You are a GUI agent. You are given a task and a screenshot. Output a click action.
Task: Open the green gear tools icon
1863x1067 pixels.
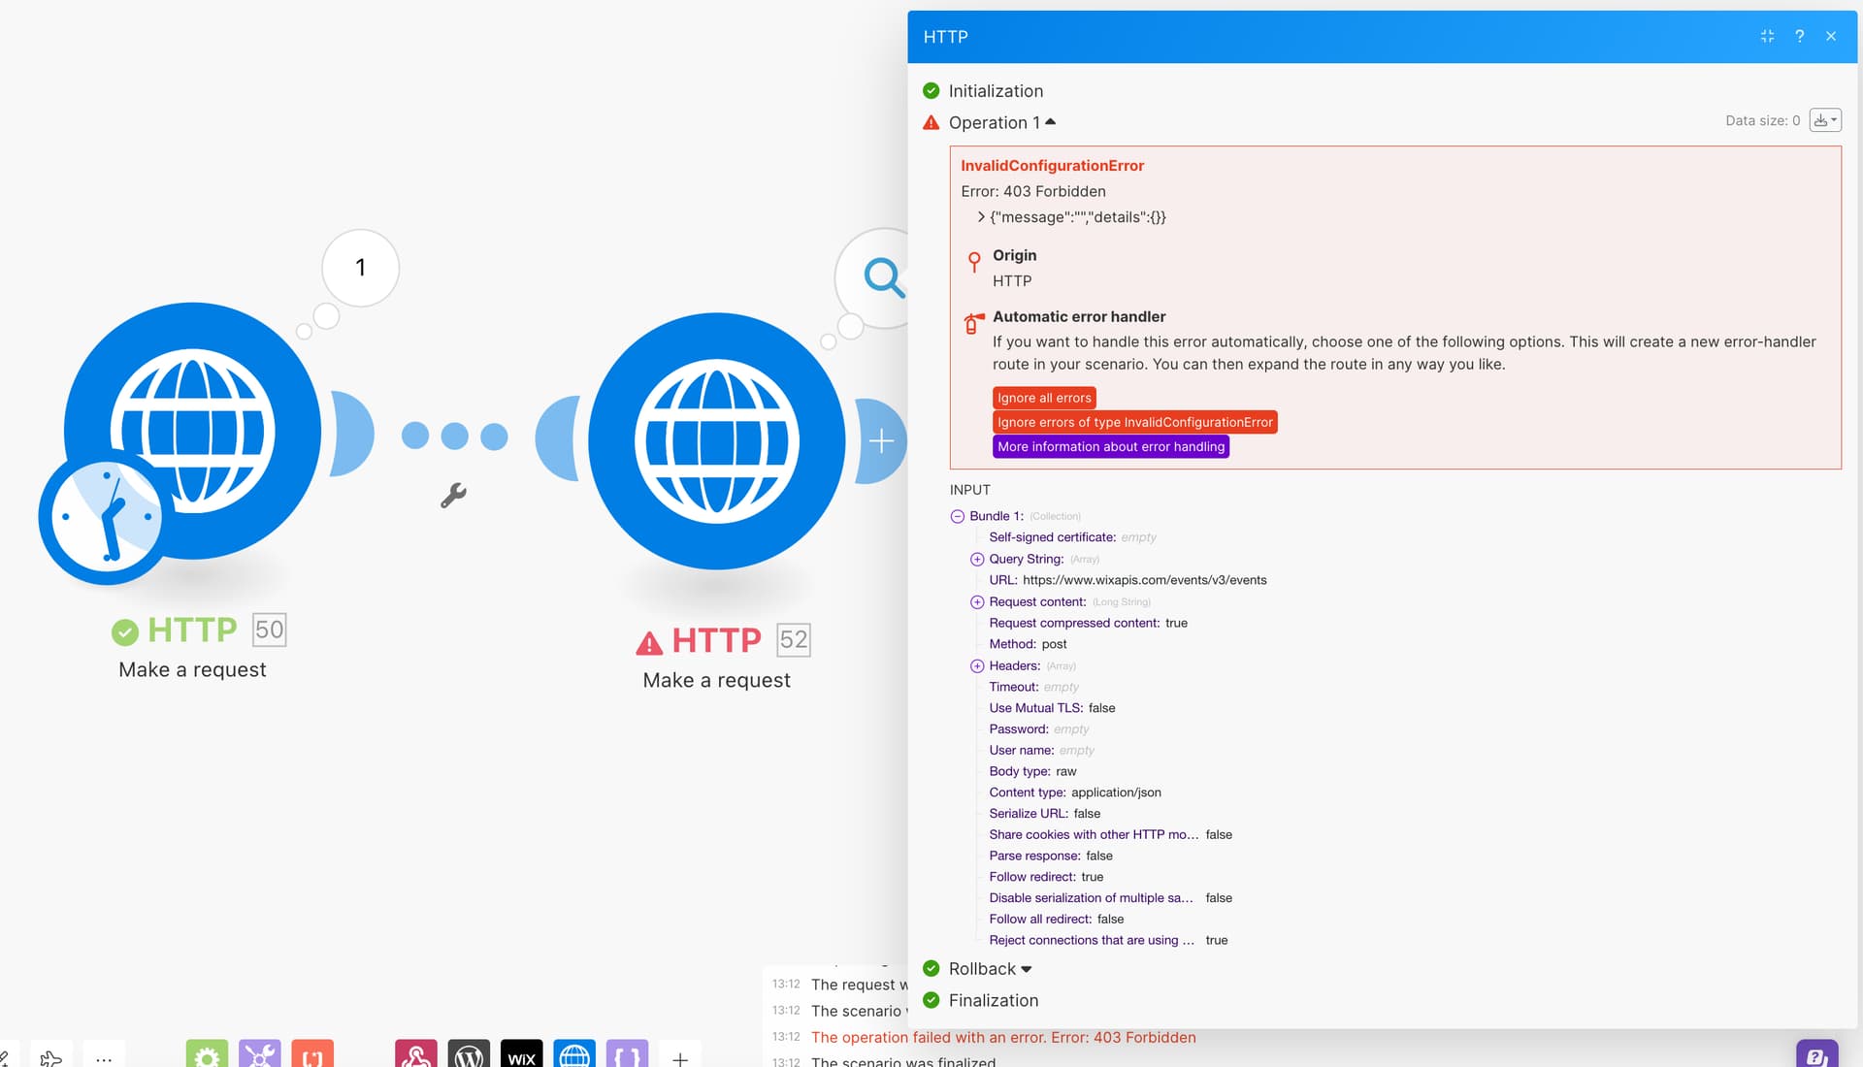pyautogui.click(x=207, y=1055)
